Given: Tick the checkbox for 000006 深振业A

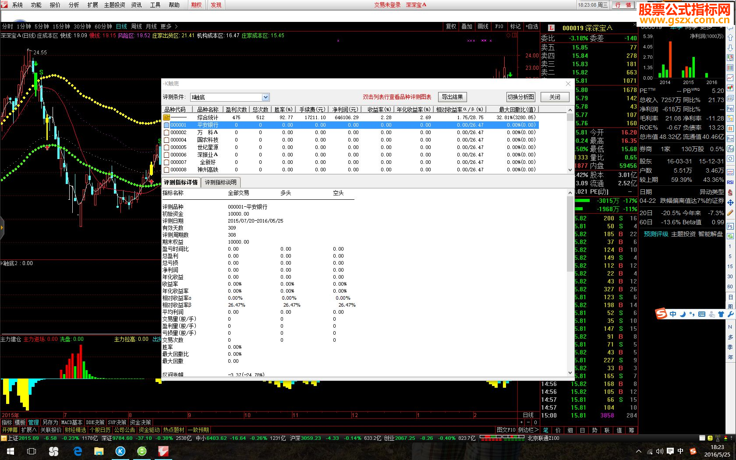Looking at the screenshot, I should point(166,155).
